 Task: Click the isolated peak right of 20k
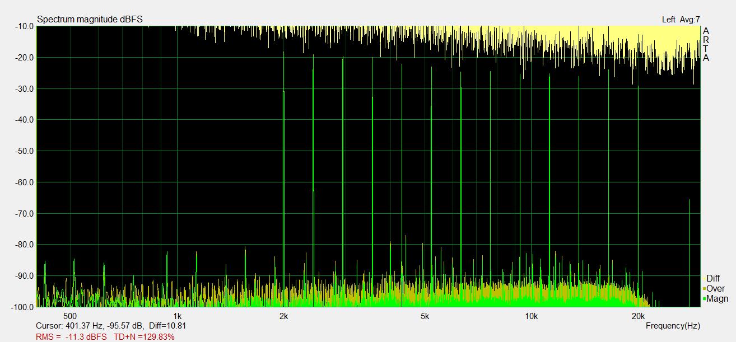[690, 253]
